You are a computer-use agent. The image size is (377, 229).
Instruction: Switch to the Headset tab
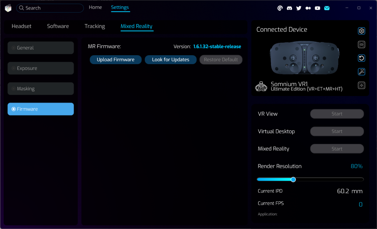21,26
